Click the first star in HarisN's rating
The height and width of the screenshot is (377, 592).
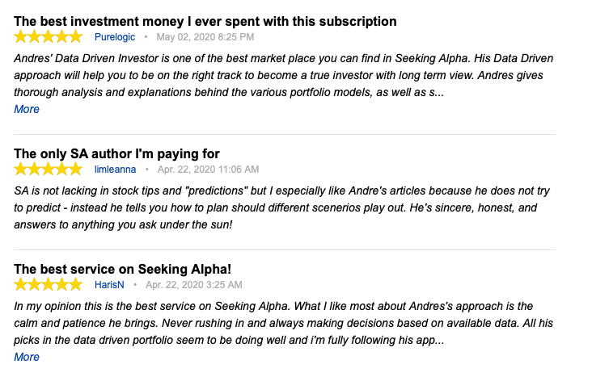click(21, 285)
